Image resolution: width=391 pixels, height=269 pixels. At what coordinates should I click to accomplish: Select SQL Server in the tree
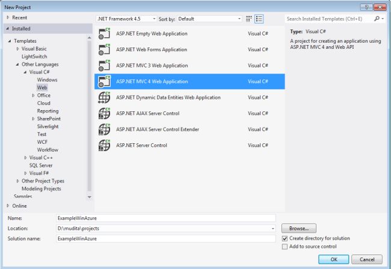[41, 165]
